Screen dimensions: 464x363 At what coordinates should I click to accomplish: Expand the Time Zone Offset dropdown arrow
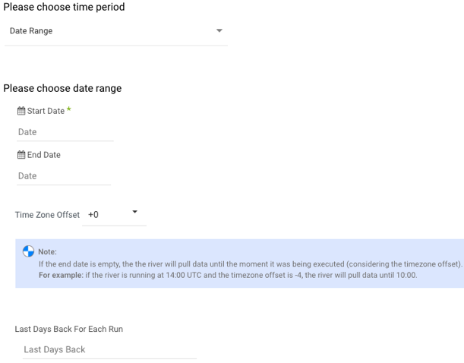click(x=134, y=212)
